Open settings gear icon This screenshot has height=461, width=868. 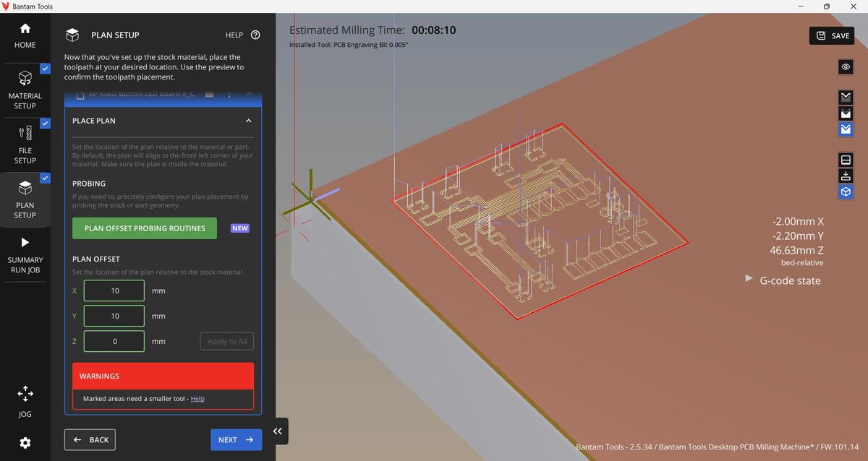point(25,442)
